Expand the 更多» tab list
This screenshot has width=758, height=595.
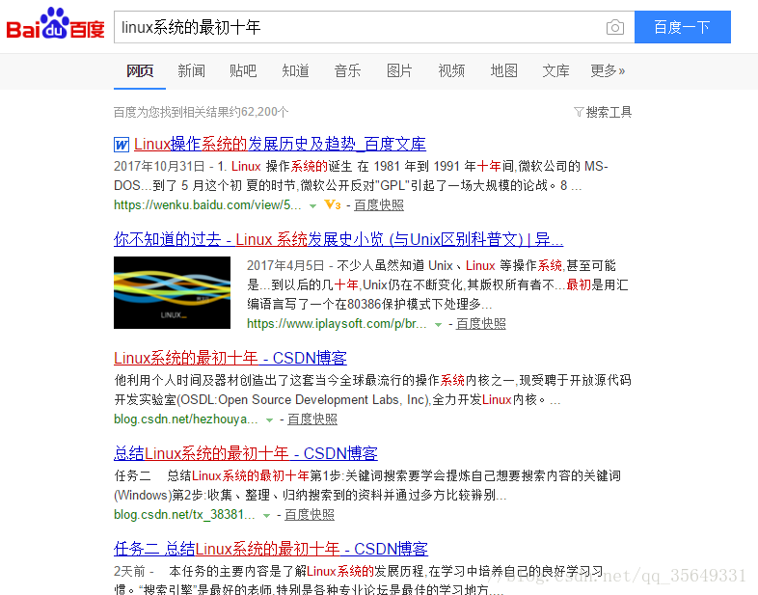click(x=608, y=71)
